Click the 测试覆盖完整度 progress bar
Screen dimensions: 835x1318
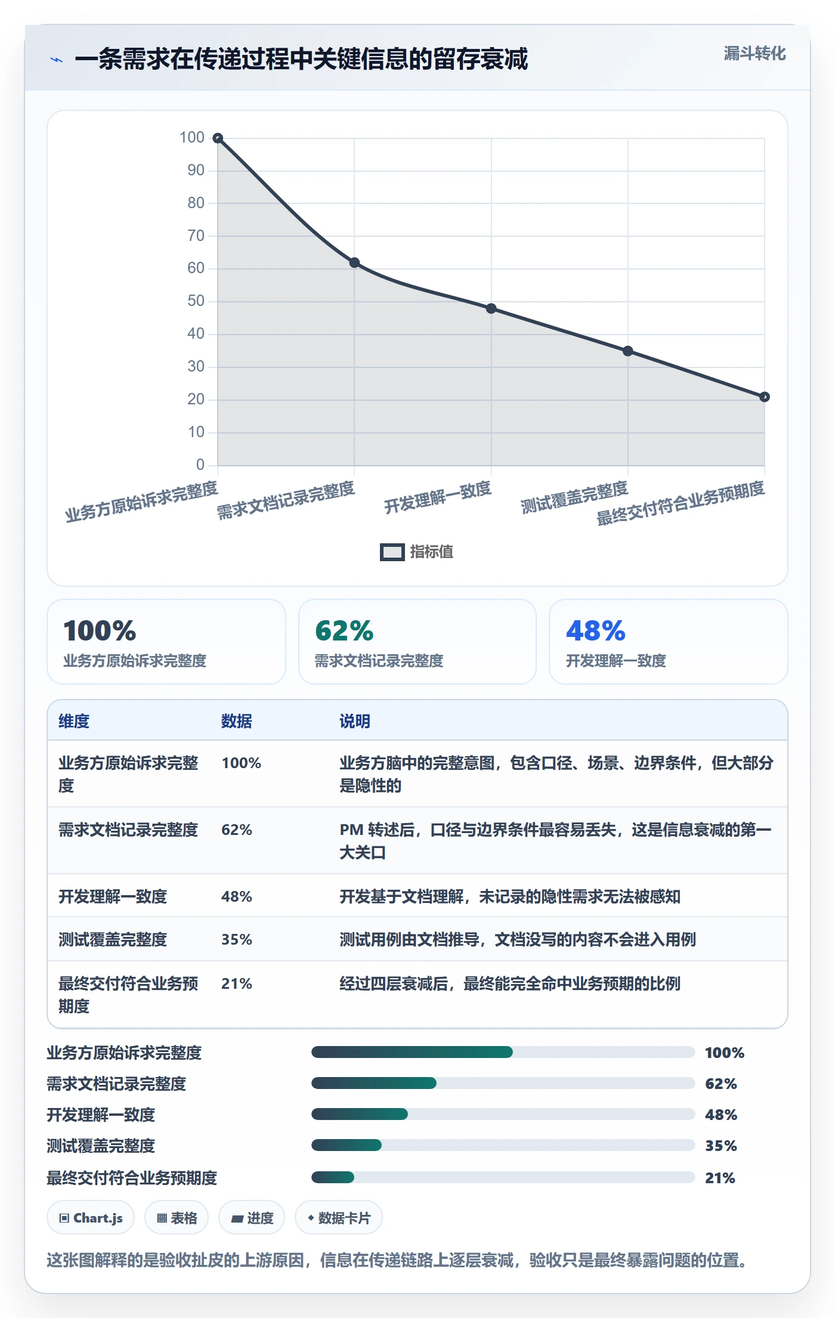point(503,1145)
